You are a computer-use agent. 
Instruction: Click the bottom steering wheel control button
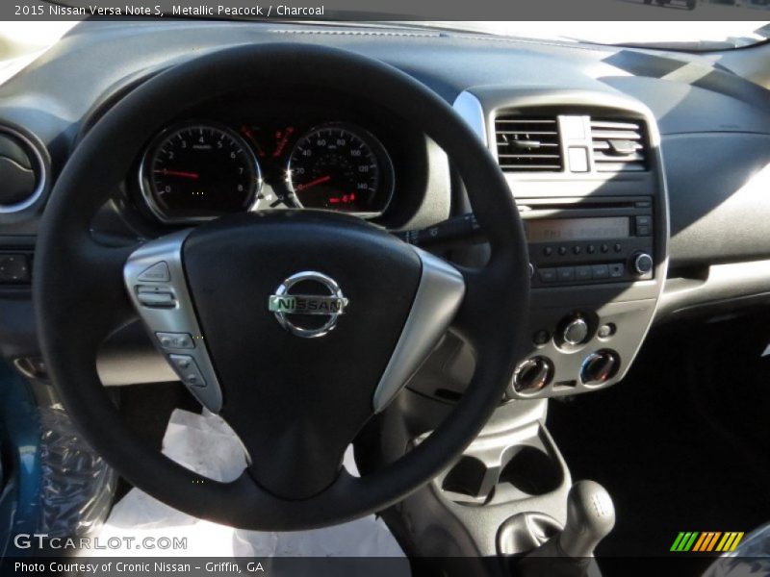[x=188, y=369]
